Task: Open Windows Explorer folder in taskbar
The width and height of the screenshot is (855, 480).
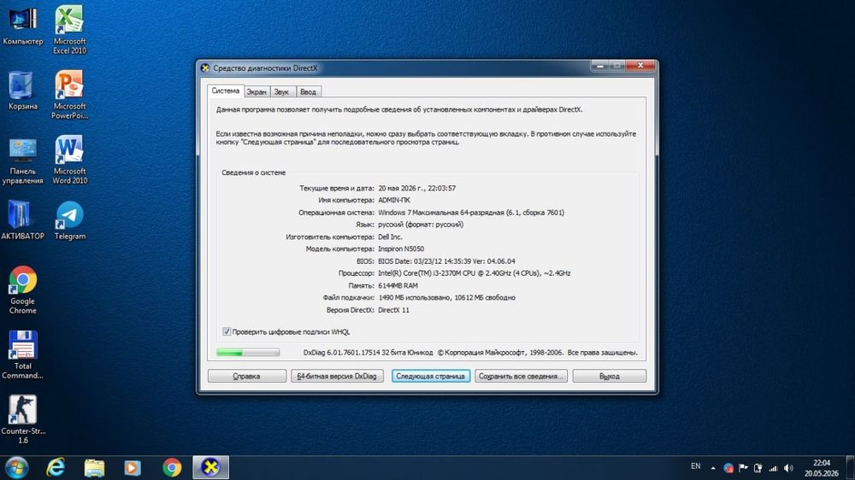Action: 94,467
